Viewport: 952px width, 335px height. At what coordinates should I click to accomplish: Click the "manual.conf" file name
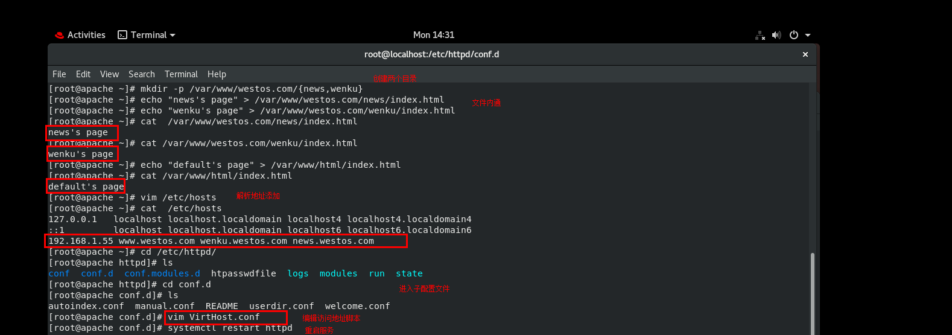pyautogui.click(x=165, y=306)
